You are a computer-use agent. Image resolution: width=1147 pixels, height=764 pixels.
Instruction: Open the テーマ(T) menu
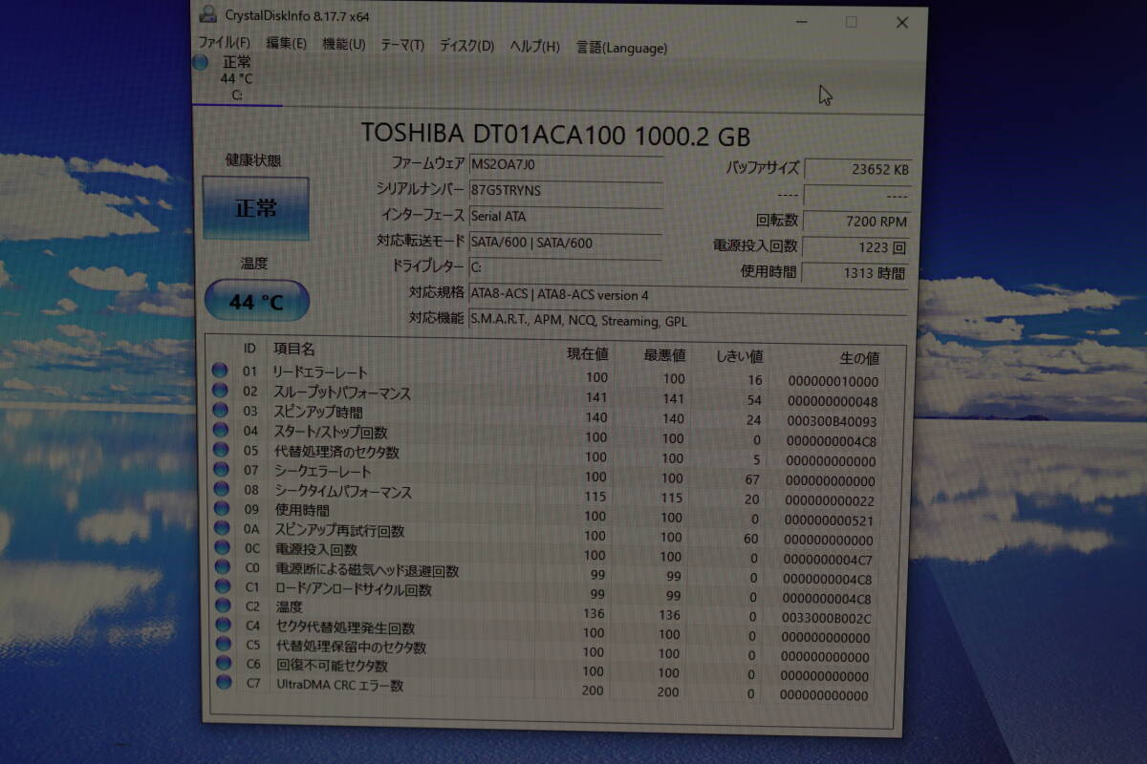pos(402,45)
